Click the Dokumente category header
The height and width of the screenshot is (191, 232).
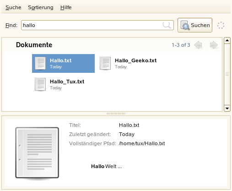(x=34, y=45)
